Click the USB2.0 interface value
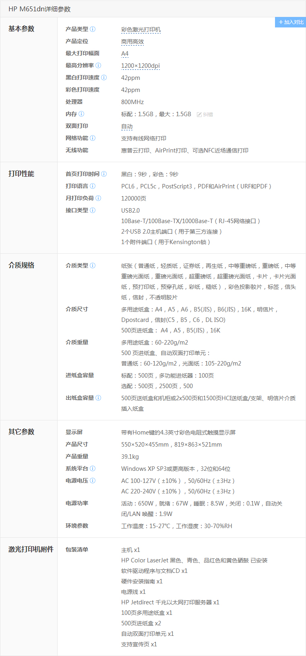Viewport: 306px width, 656px height. click(x=130, y=211)
